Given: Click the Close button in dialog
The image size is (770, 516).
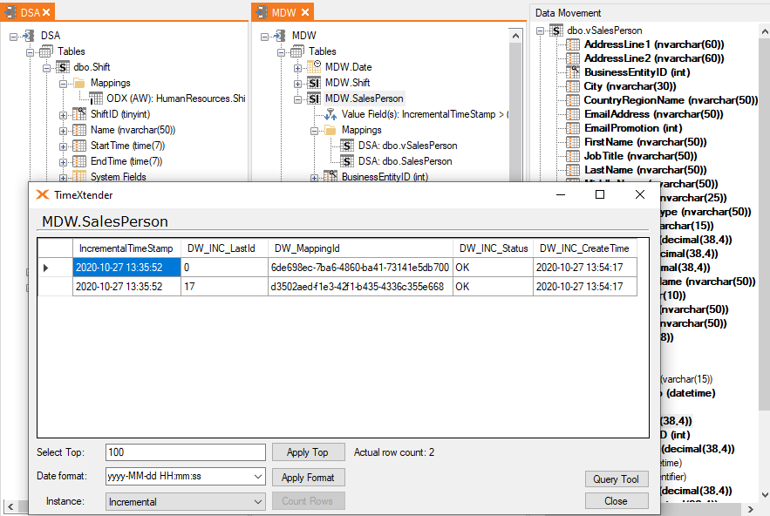Looking at the screenshot, I should pyautogui.click(x=617, y=501).
